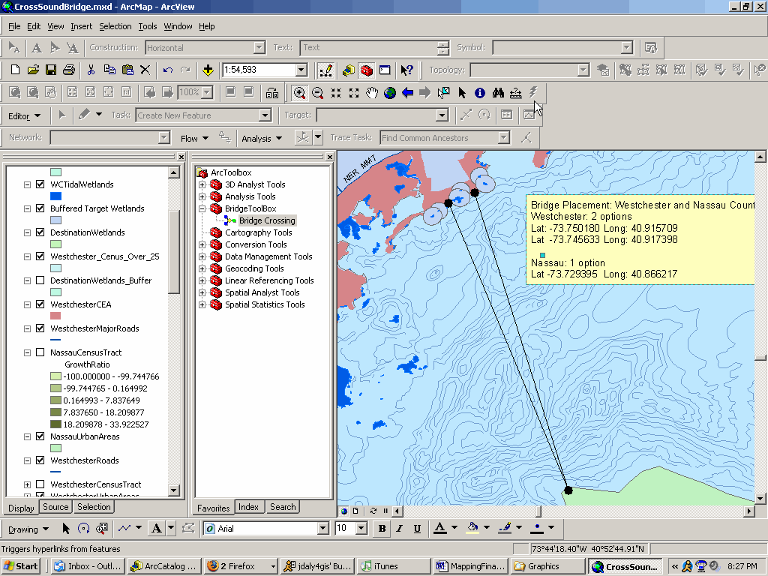Screen dimensions: 768x576
Task: Click the Save map icon
Action: [x=51, y=70]
